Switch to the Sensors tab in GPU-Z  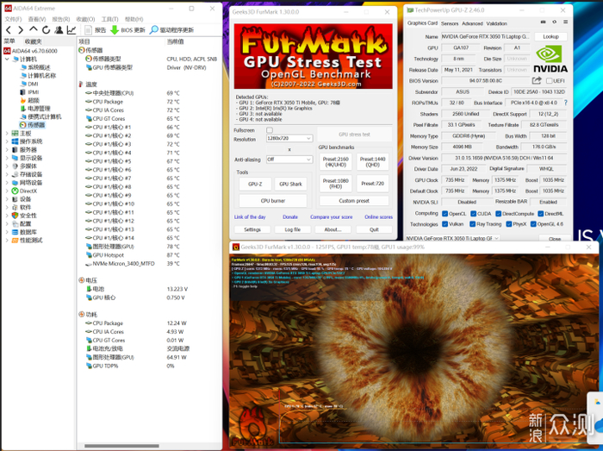click(450, 23)
